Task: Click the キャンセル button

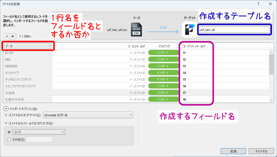Action: (x=261, y=151)
